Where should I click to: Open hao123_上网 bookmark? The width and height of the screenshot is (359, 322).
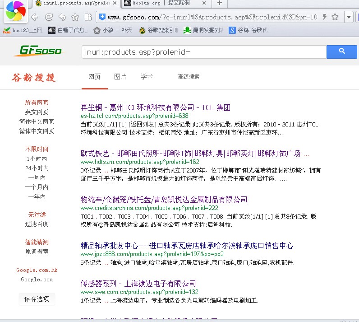click(x=23, y=30)
